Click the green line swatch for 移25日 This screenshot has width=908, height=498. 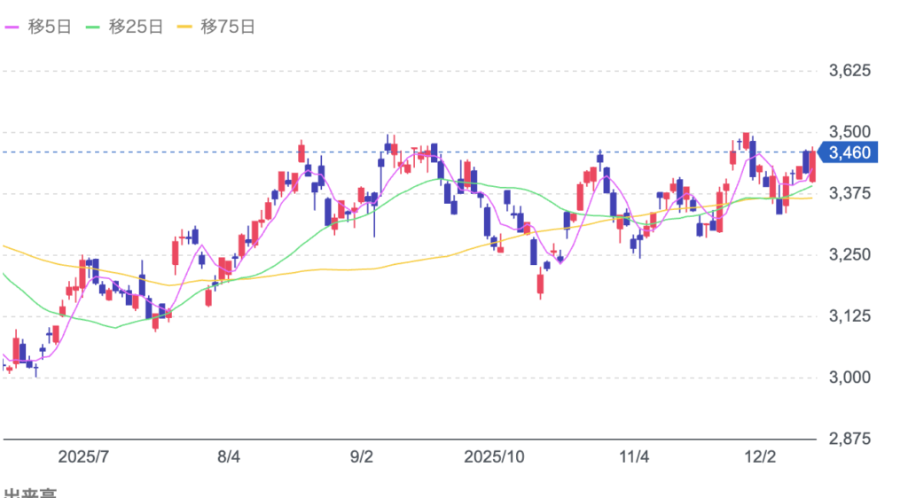[x=93, y=27]
